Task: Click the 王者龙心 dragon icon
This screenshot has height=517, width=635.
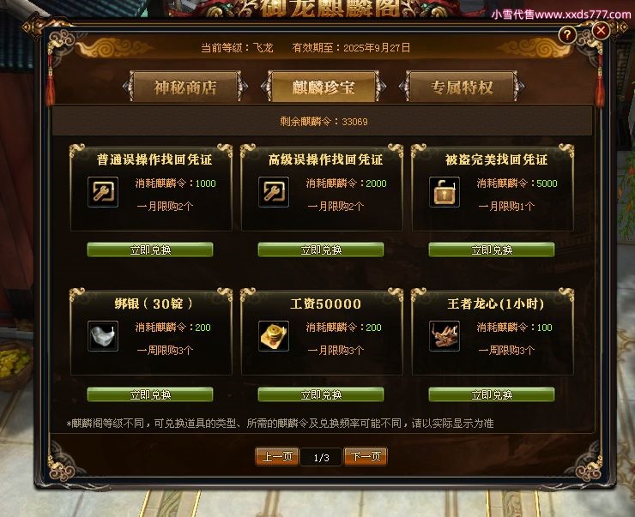Action: (x=444, y=336)
